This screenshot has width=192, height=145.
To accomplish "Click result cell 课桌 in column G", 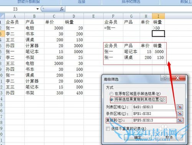I will point(131,57).
